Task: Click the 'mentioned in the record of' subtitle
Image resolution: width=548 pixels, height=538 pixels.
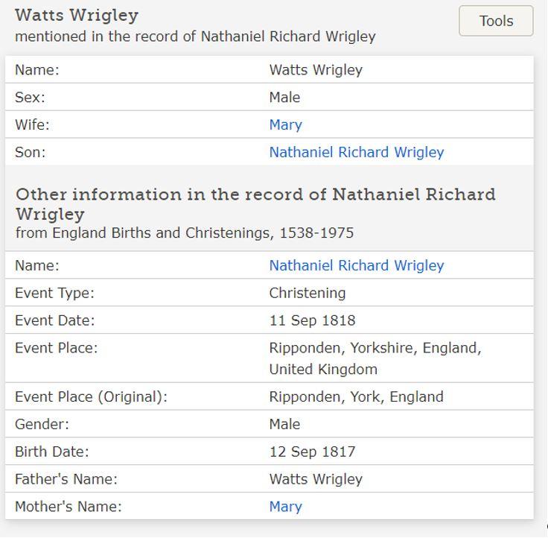Action: [195, 37]
